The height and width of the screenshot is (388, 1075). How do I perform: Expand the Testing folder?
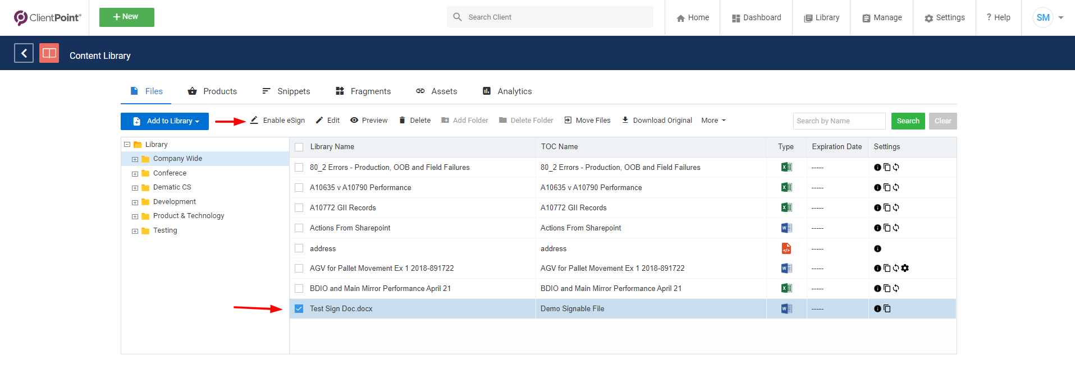tap(135, 231)
